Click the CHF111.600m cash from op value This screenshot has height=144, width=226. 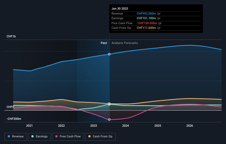[x=146, y=28]
